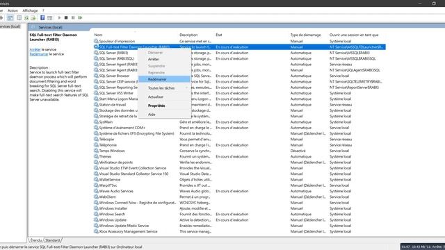Viewport: 445px width, 250px height.
Task: Open the Affichage menu
Action: pos(30,10)
